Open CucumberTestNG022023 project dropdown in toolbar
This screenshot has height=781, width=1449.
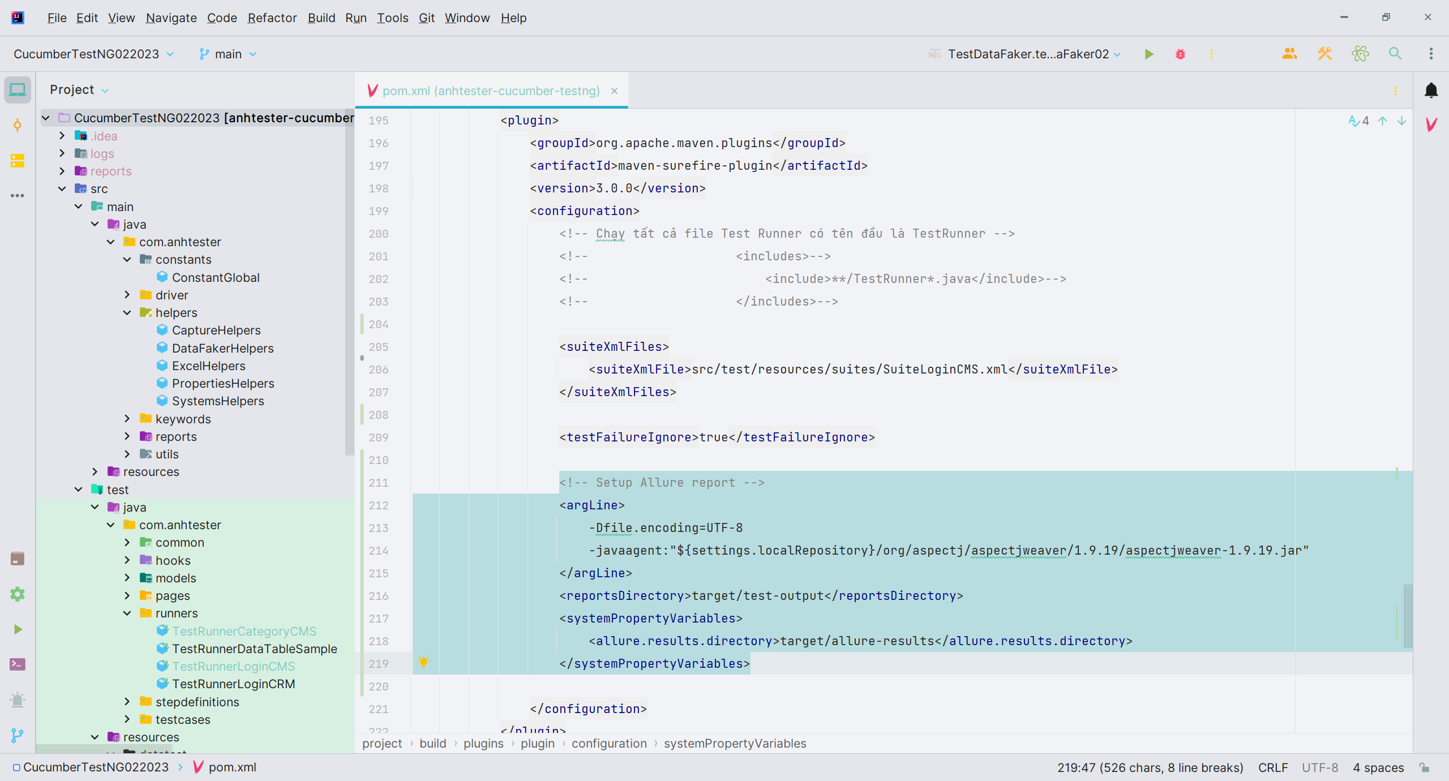point(93,54)
